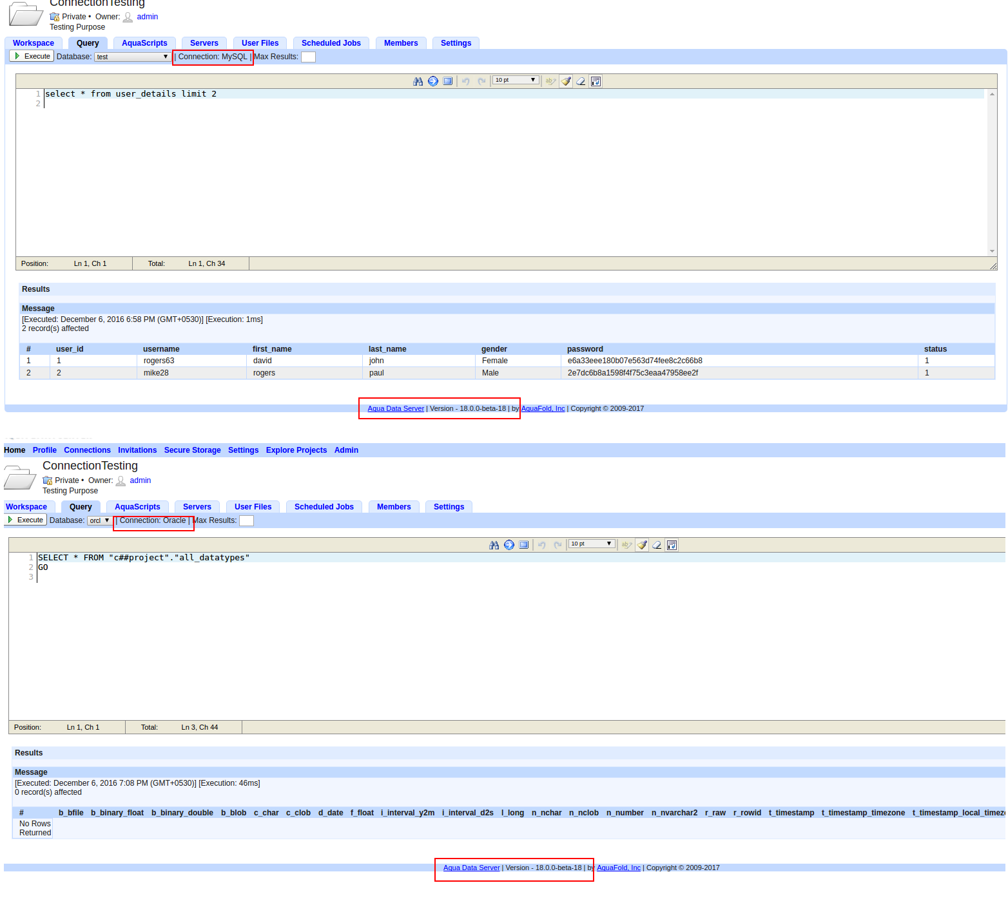Open the Settings tab in upper project panel
The height and width of the screenshot is (921, 1008).
(x=456, y=43)
